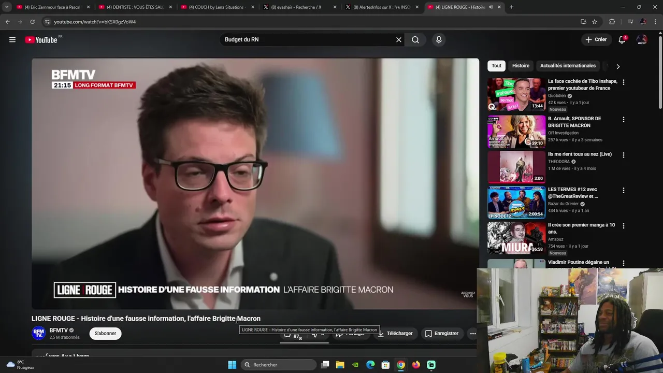Screen dimensions: 663x373
Task: Start voice search with the microphone icon
Action: point(439,40)
